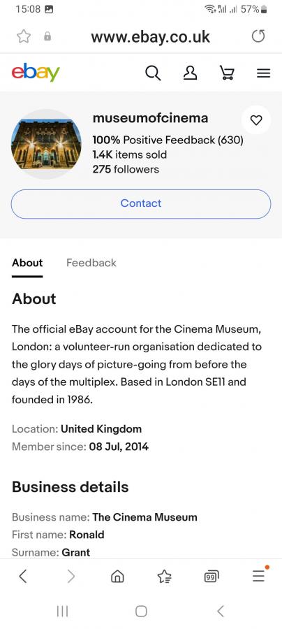Bookmark page with star icon in address bar
The width and height of the screenshot is (282, 629).
pos(24,36)
